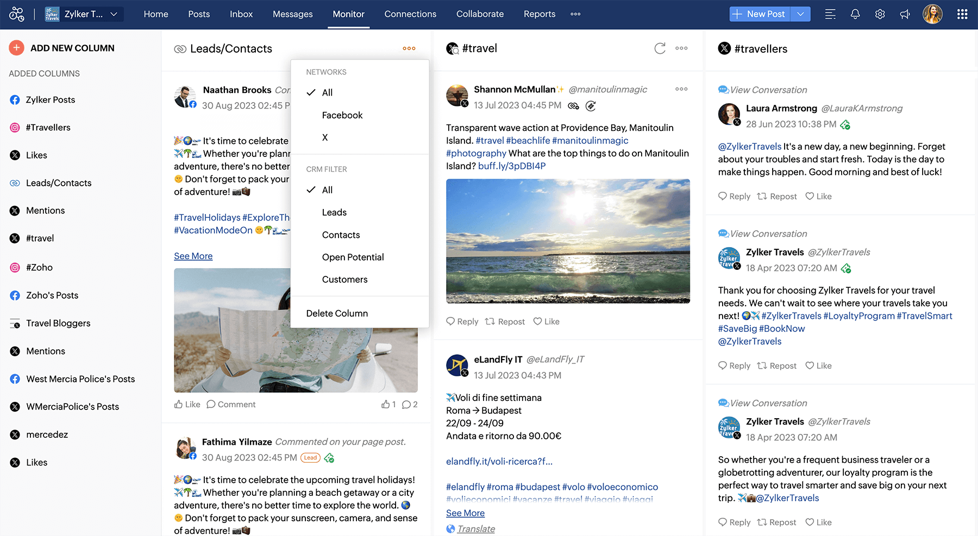This screenshot has width=978, height=536.
Task: Click the megaphone announcements icon
Action: [905, 14]
